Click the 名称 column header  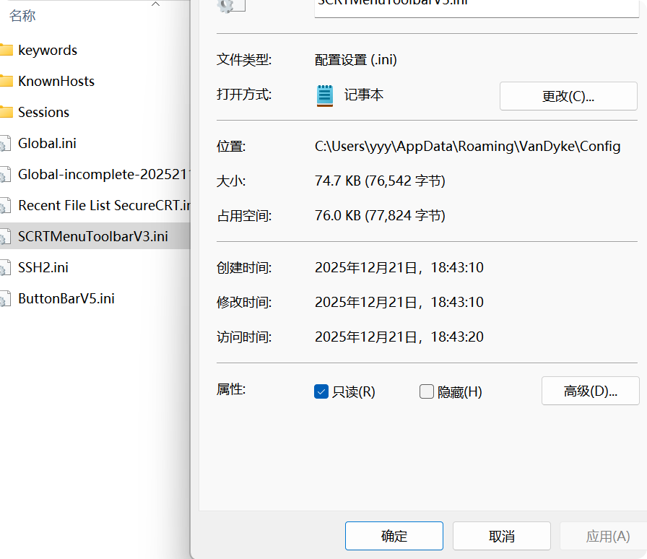coord(22,15)
